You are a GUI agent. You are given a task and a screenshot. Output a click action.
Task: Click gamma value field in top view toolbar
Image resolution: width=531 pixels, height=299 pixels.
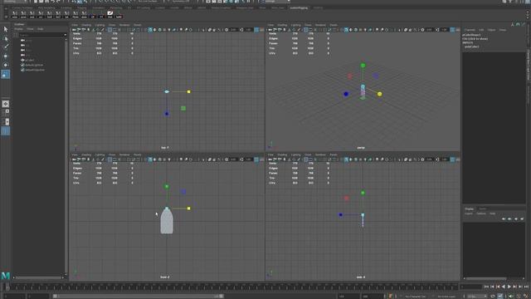coord(249,30)
